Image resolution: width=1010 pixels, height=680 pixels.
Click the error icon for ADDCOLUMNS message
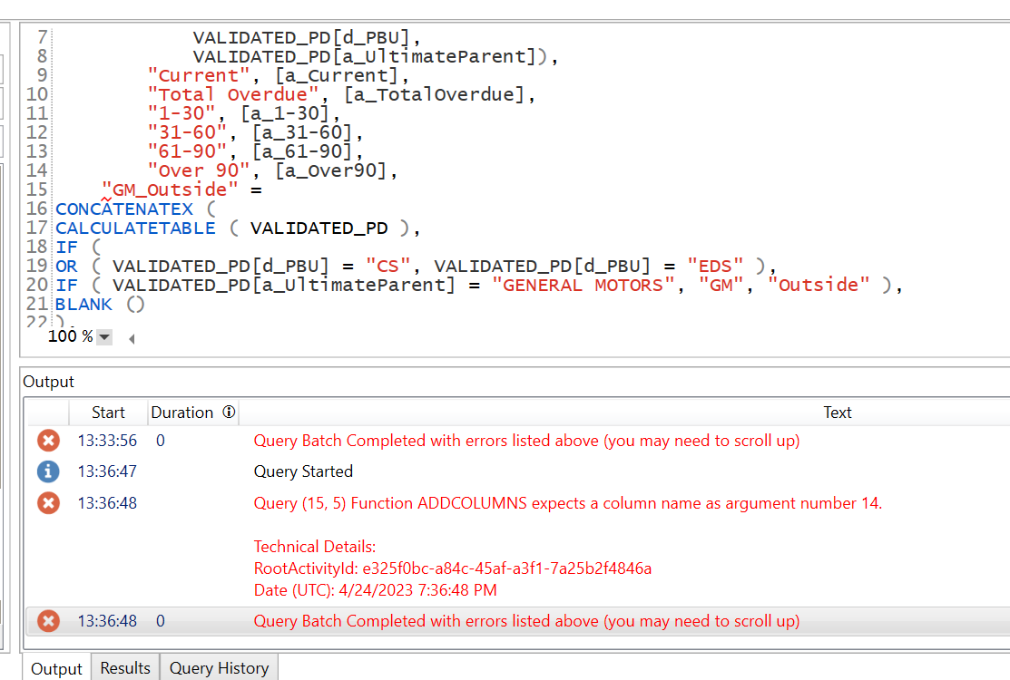click(48, 503)
